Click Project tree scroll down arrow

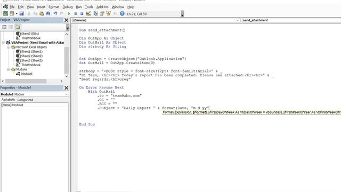pos(67,76)
